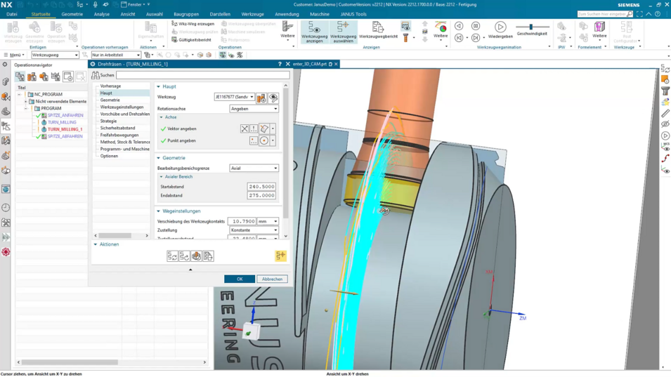Open the Werkzeugweg selection filter dropdown
The height and width of the screenshot is (377, 671).
[x=55, y=55]
